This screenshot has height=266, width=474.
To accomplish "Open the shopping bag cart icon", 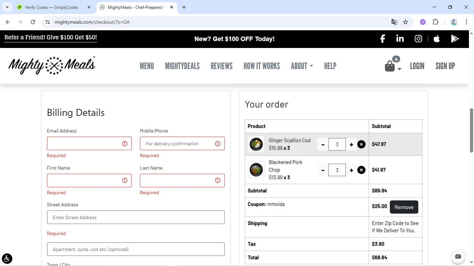I will [390, 66].
